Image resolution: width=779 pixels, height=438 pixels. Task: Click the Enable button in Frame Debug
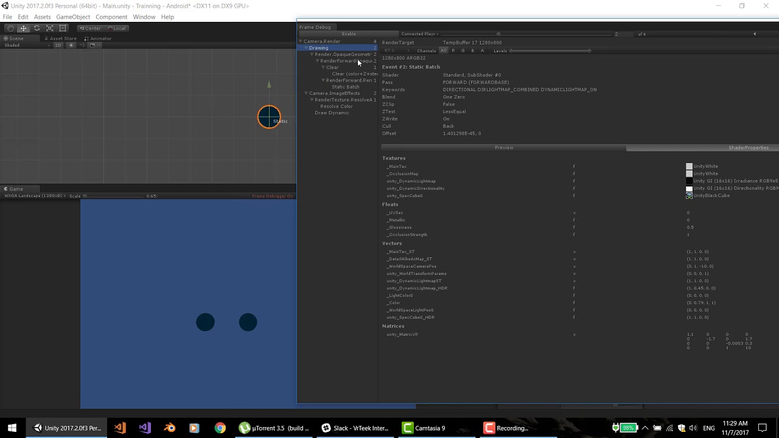tap(349, 34)
